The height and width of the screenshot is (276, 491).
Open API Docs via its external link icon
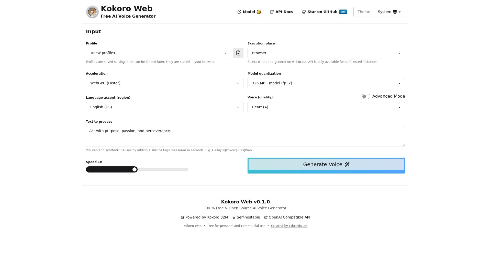point(272,12)
